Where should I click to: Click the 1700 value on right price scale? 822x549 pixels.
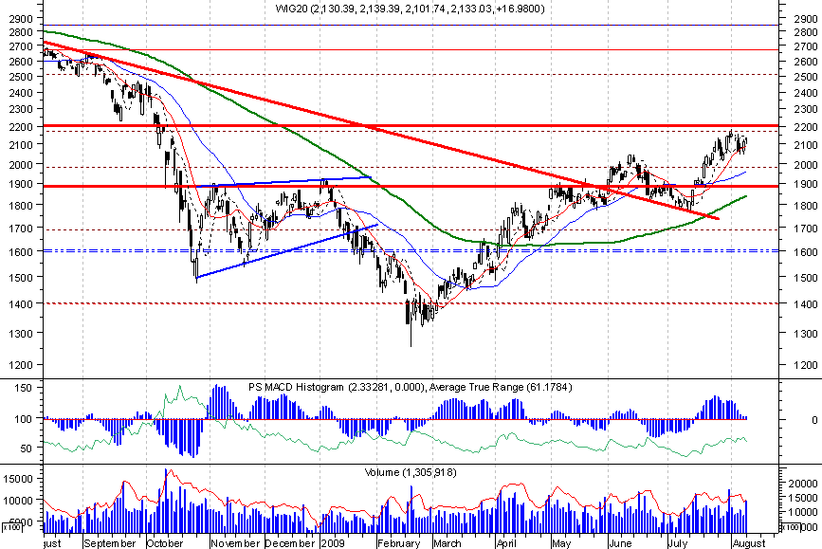pos(805,229)
